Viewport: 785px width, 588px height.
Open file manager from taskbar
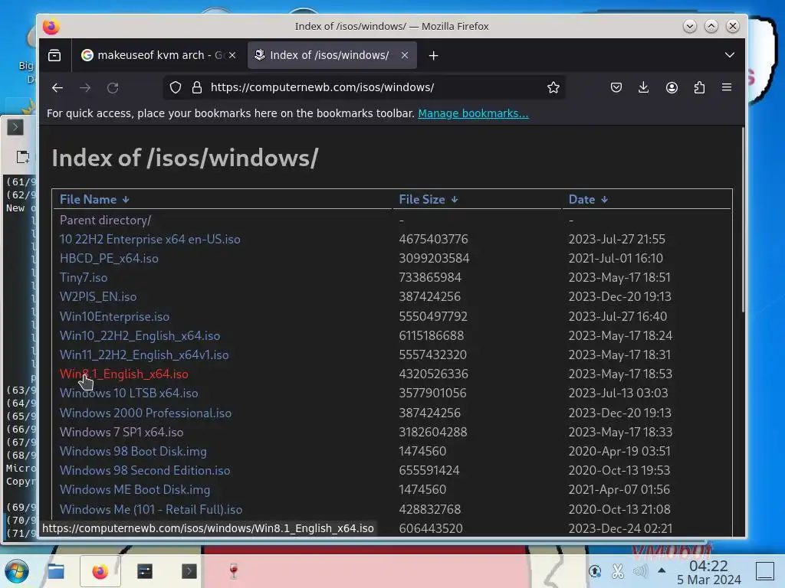(x=55, y=571)
